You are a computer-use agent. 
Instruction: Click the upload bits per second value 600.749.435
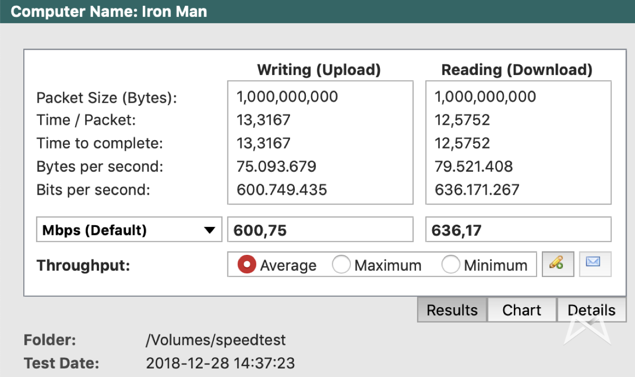pyautogui.click(x=282, y=190)
